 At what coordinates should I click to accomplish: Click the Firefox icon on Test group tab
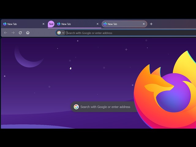(x=58, y=24)
